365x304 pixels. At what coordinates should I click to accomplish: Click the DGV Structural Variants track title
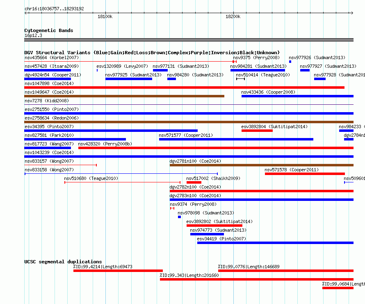[x=152, y=53]
